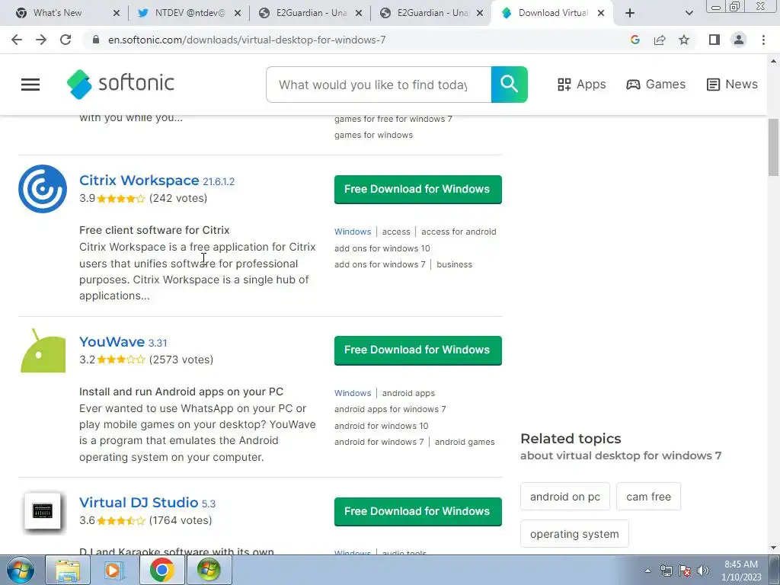Click the scrollbar down arrow

point(773,548)
